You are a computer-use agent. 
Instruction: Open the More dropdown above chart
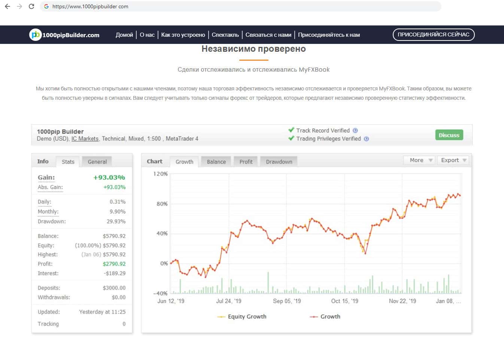pyautogui.click(x=419, y=160)
